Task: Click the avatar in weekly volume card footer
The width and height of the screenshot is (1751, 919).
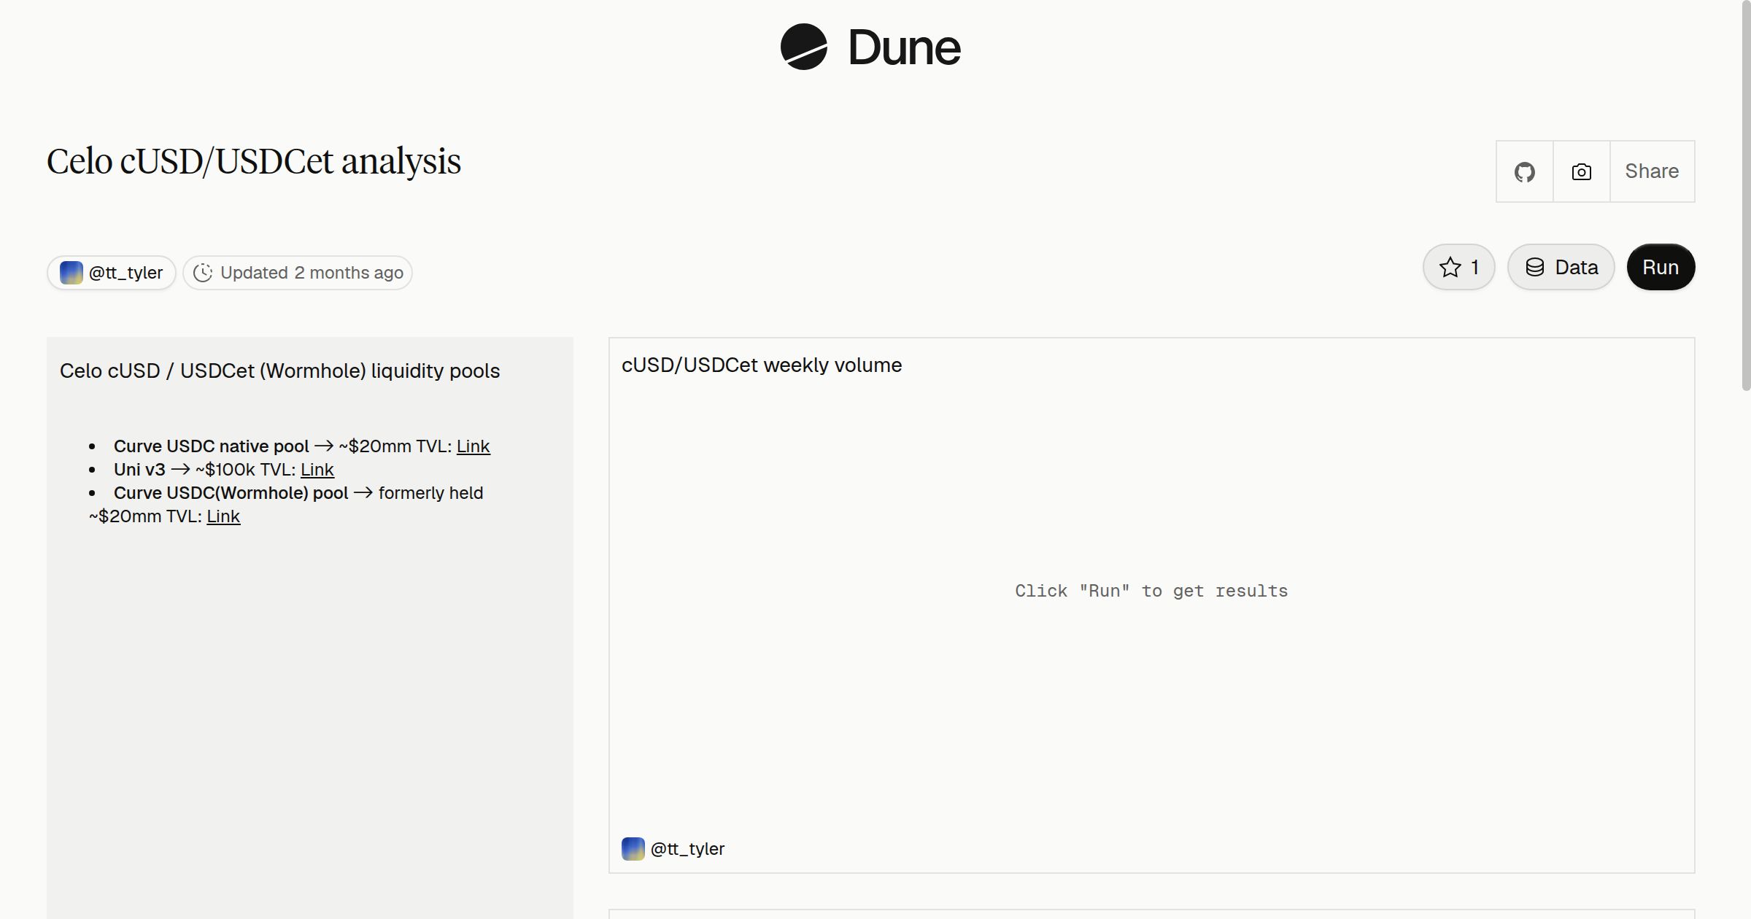Action: click(x=633, y=849)
